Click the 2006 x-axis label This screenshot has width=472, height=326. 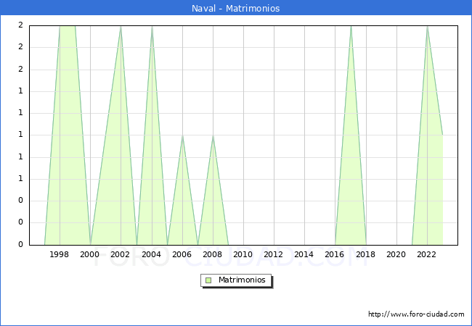tap(182, 254)
